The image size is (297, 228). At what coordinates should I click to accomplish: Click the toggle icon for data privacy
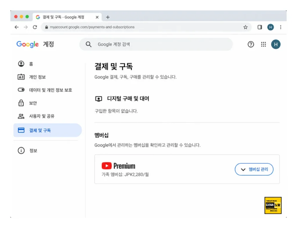coord(21,90)
